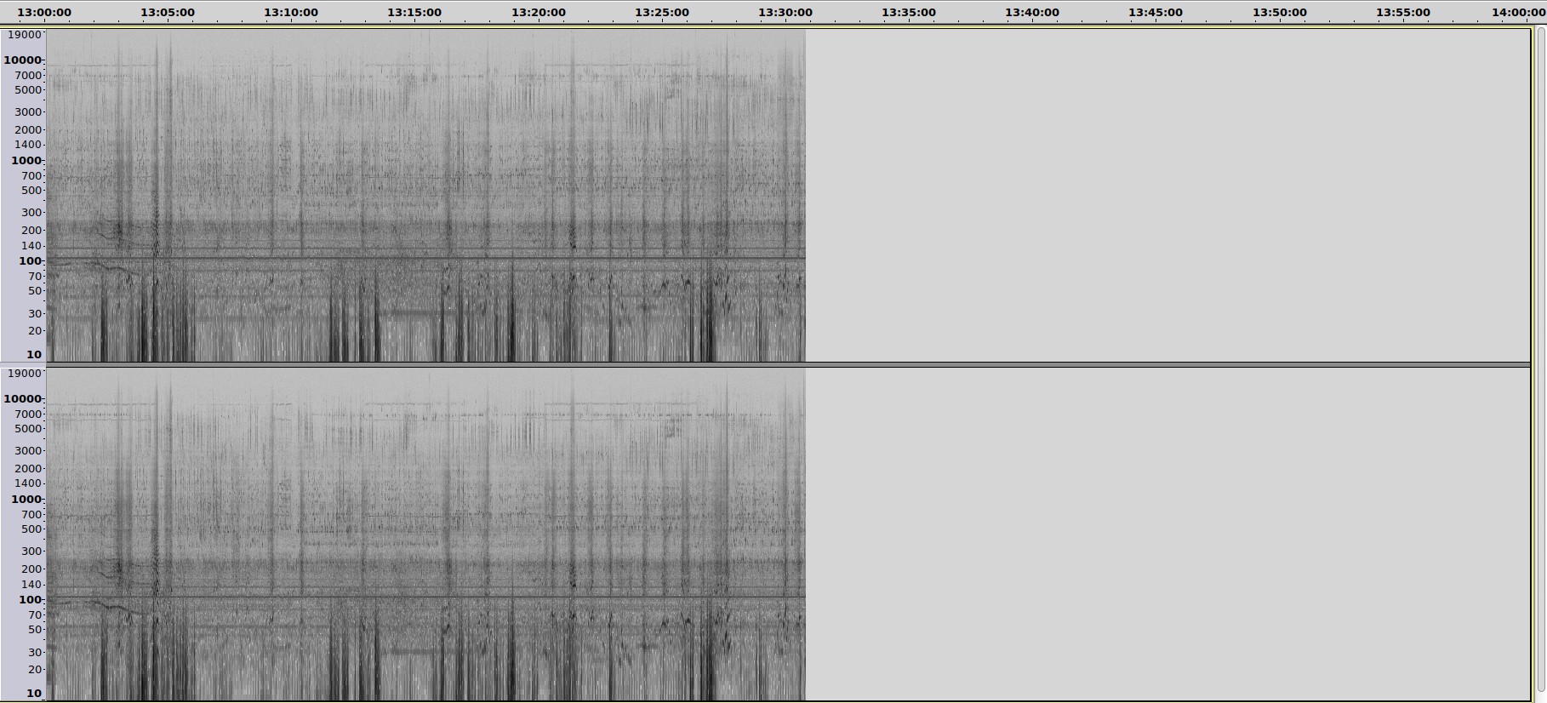Click 10000 on the upper channel frequency scale
The width and height of the screenshot is (1547, 703).
pyautogui.click(x=23, y=60)
